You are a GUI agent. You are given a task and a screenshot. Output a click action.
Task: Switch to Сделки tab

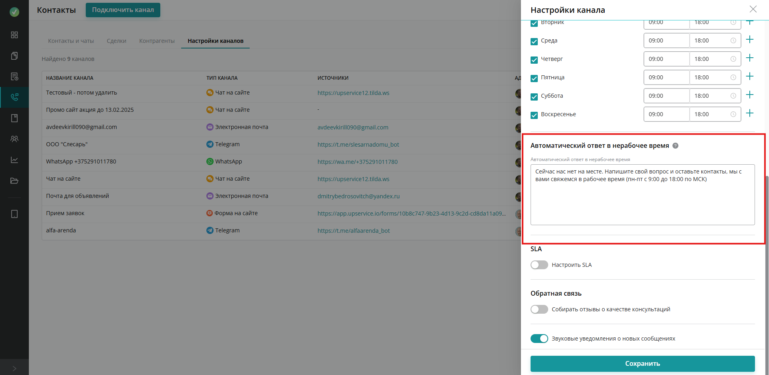(117, 41)
